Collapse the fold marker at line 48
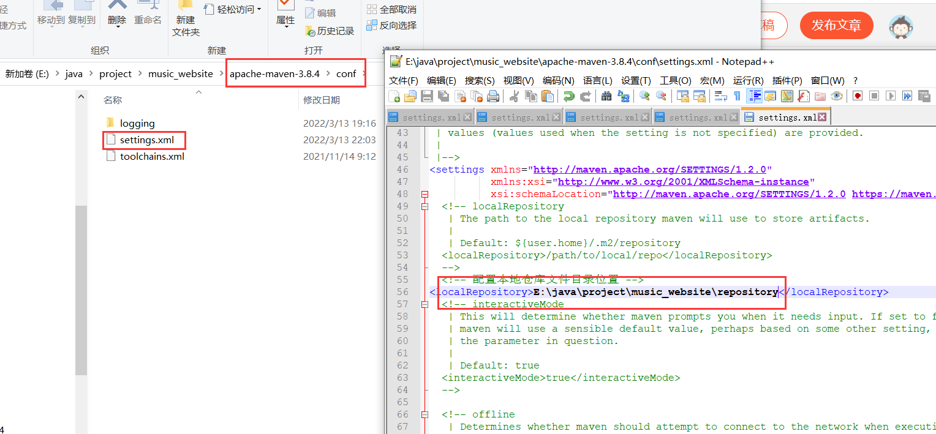Image resolution: width=936 pixels, height=434 pixels. click(425, 194)
